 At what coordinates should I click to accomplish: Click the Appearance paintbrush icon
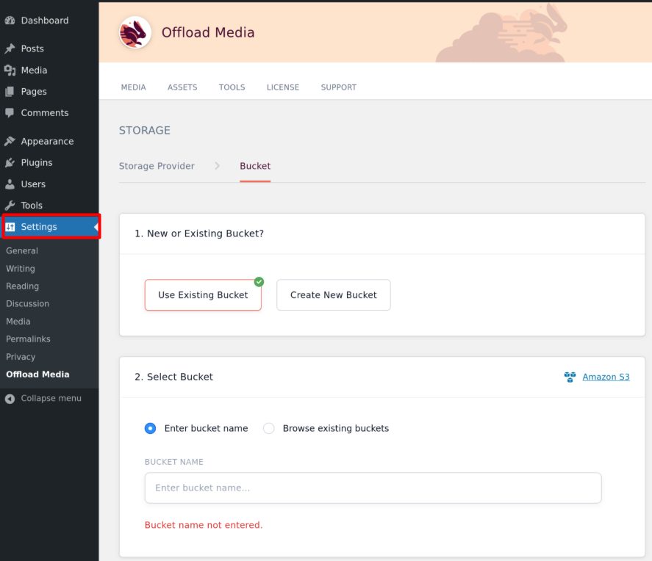(10, 141)
